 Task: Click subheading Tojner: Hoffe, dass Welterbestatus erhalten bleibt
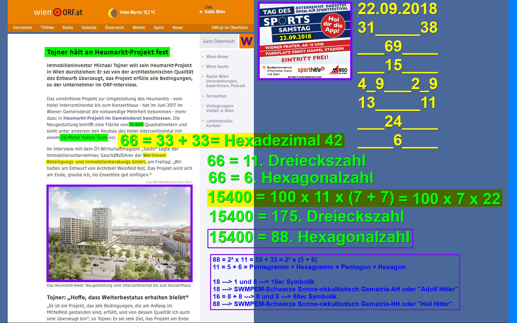pyautogui.click(x=118, y=298)
